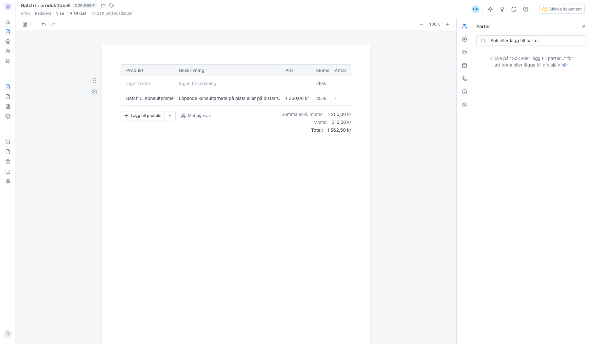Open the database cylinder panel icon

coord(464,66)
